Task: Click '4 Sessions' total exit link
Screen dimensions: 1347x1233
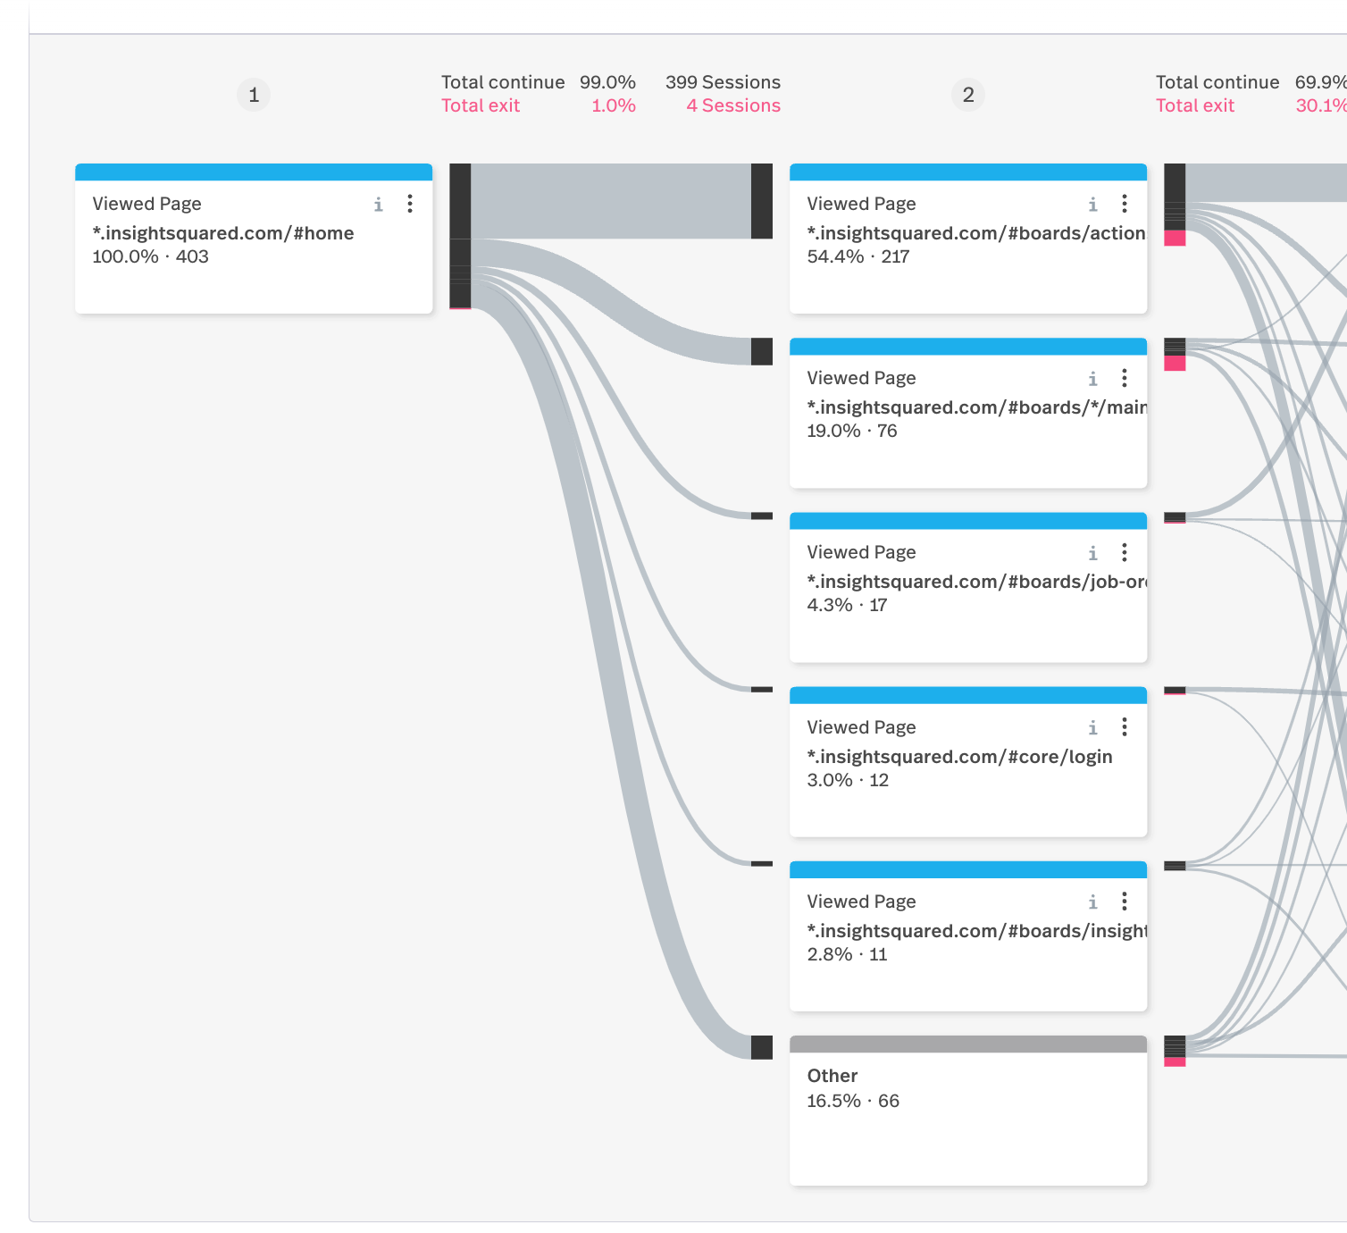Action: coord(733,105)
